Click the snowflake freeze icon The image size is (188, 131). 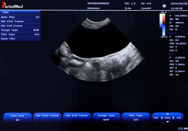coord(164,6)
